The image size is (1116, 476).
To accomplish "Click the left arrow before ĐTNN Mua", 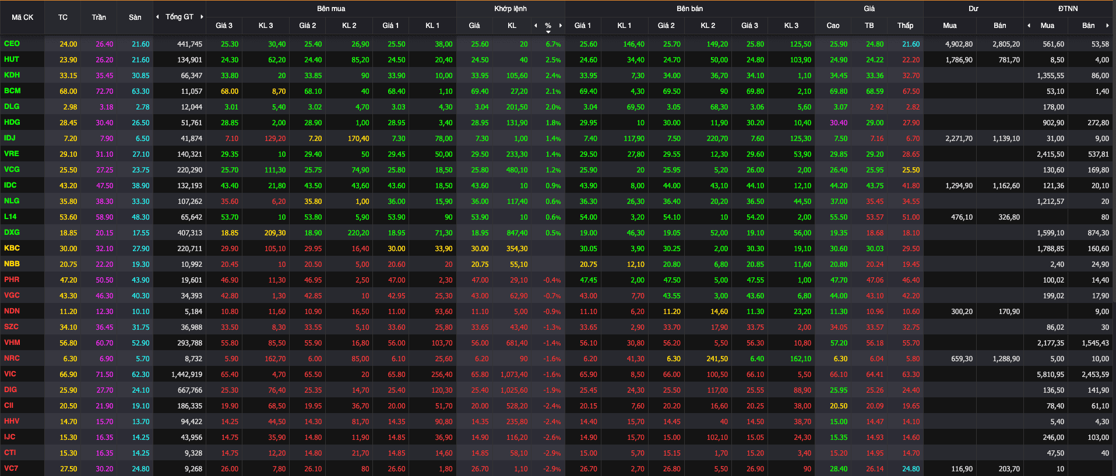I will (x=1029, y=26).
